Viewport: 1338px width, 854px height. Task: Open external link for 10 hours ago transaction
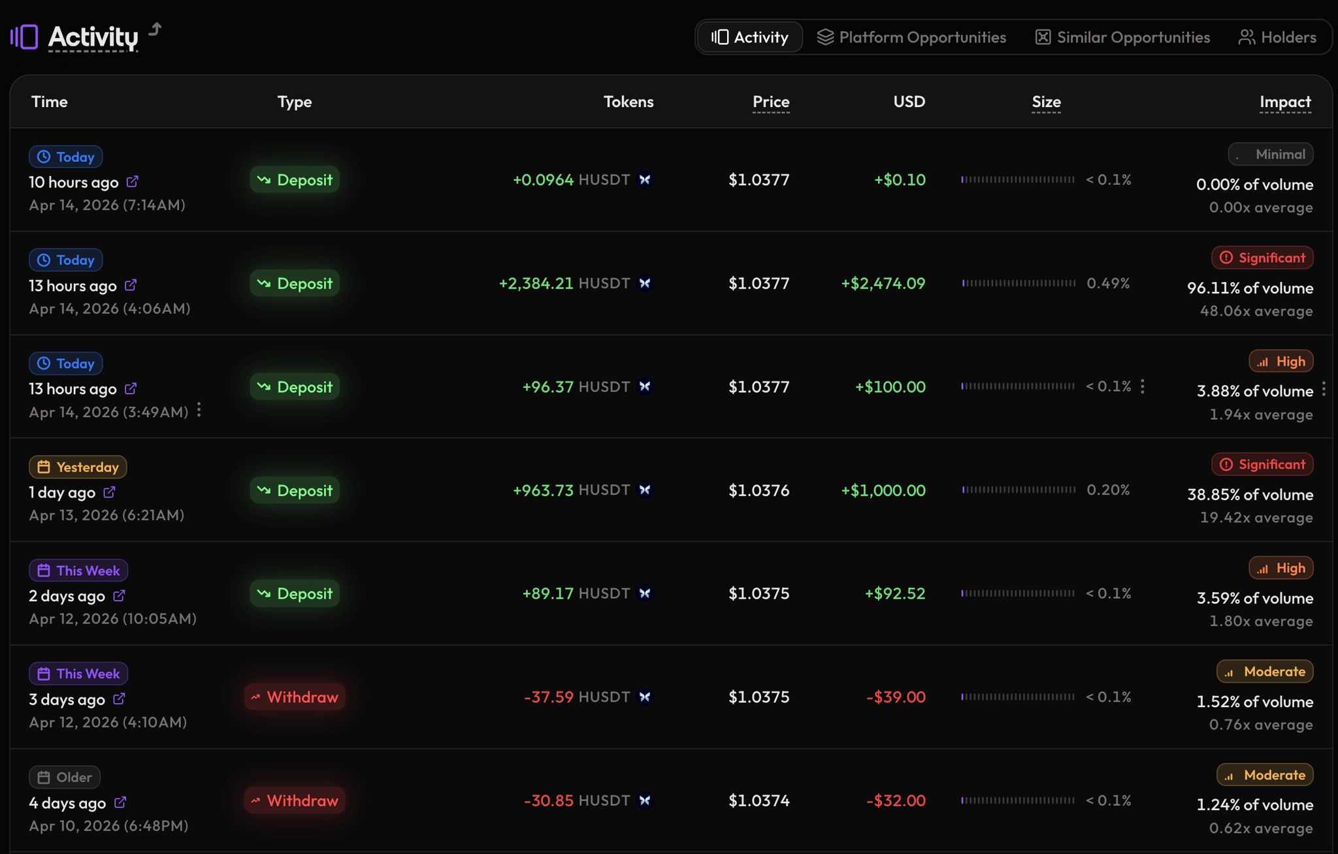(x=133, y=182)
